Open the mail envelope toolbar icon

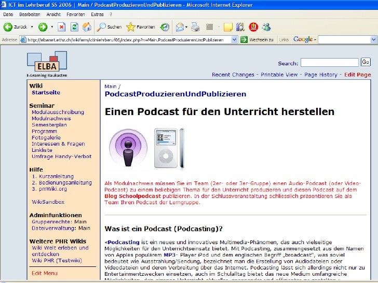click(x=180, y=27)
